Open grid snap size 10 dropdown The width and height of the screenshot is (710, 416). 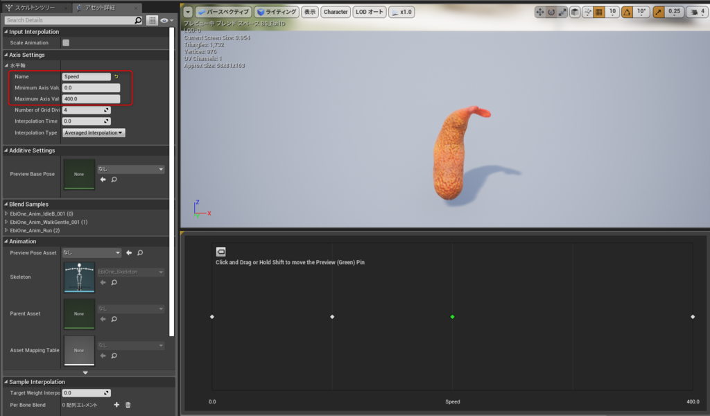coord(612,12)
